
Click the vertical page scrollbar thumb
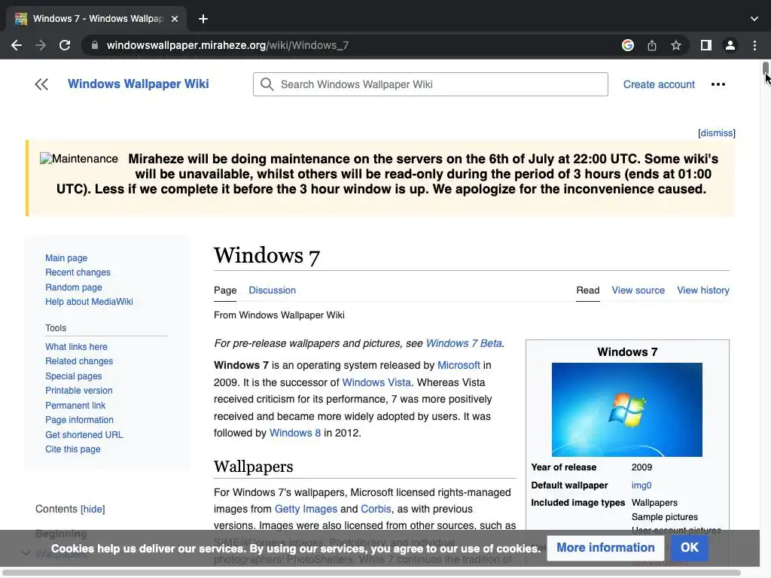[x=766, y=68]
